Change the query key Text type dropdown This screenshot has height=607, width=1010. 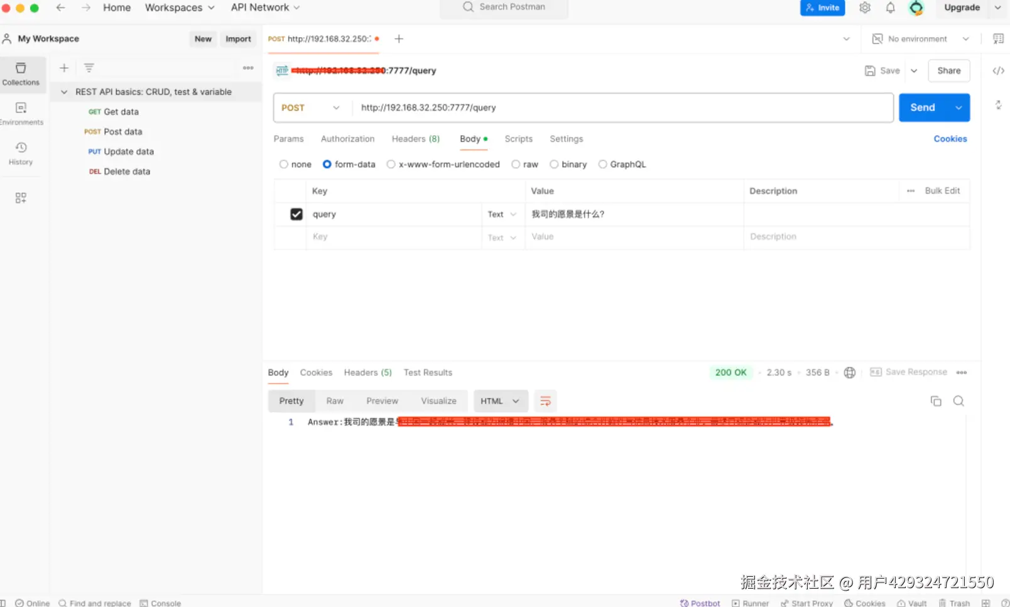pos(502,214)
